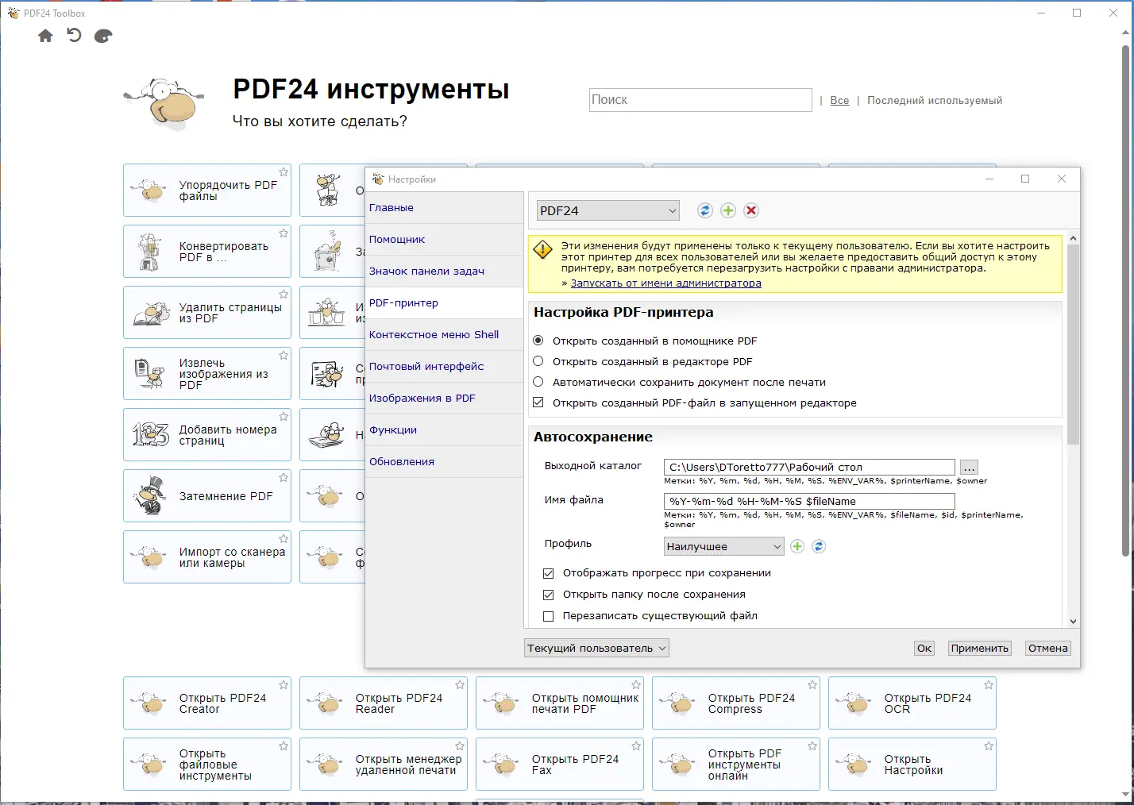This screenshot has height=805, width=1134.
Task: Toggle the favorite star on 'Затемнение PDF'
Action: click(x=283, y=477)
